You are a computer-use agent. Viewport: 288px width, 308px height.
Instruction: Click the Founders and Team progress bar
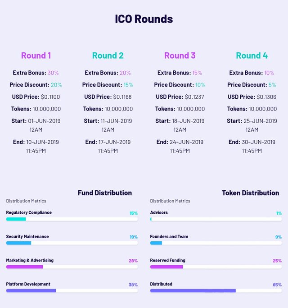(216, 243)
